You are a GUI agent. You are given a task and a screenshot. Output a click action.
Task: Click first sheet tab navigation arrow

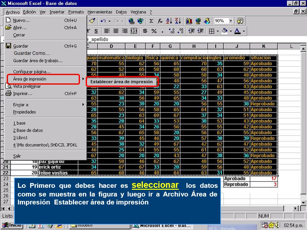coord(3,209)
